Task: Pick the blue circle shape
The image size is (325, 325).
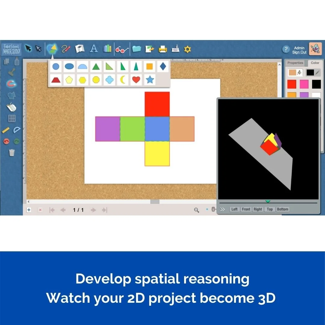Action: coord(56,67)
